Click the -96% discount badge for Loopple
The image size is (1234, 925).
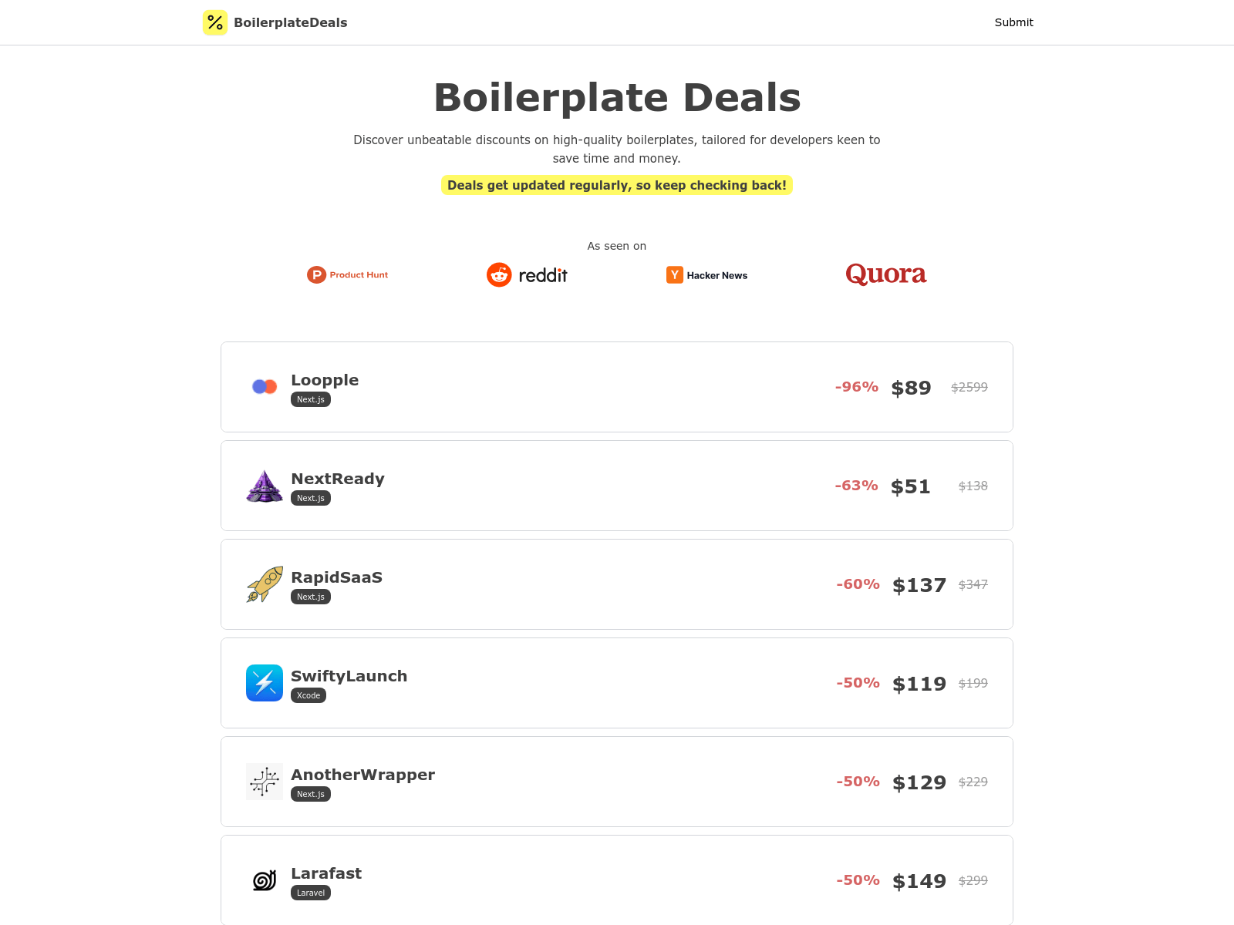coord(856,387)
